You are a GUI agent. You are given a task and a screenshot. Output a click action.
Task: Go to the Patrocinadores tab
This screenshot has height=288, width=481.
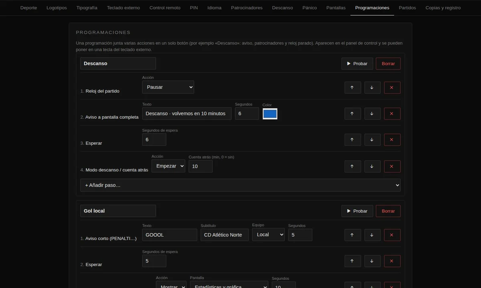[247, 8]
